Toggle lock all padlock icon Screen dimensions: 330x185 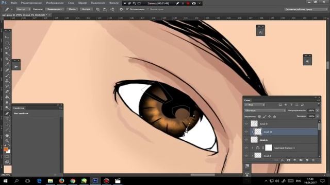pyautogui.click(x=274, y=117)
